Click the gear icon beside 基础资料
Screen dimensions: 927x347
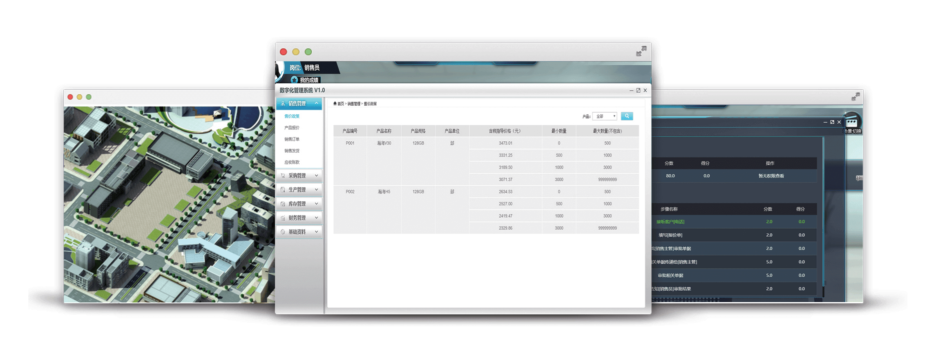283,232
